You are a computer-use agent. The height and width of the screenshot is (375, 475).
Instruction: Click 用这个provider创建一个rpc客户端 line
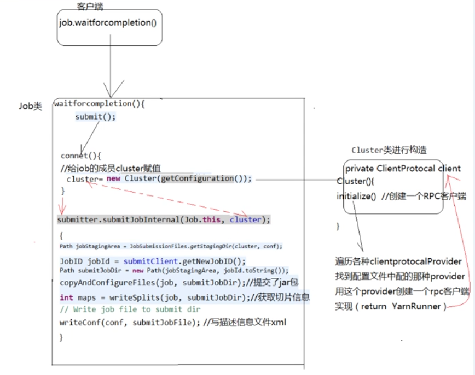tap(402, 291)
